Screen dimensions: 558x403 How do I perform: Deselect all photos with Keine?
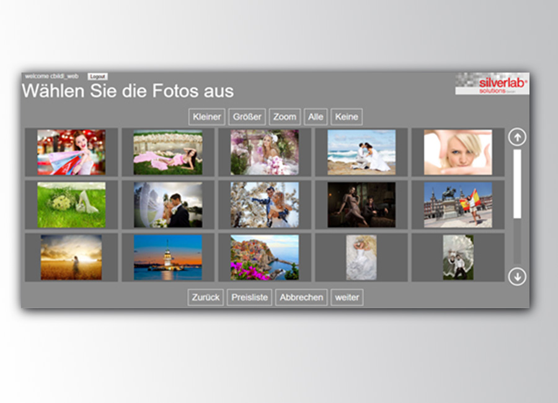point(346,117)
